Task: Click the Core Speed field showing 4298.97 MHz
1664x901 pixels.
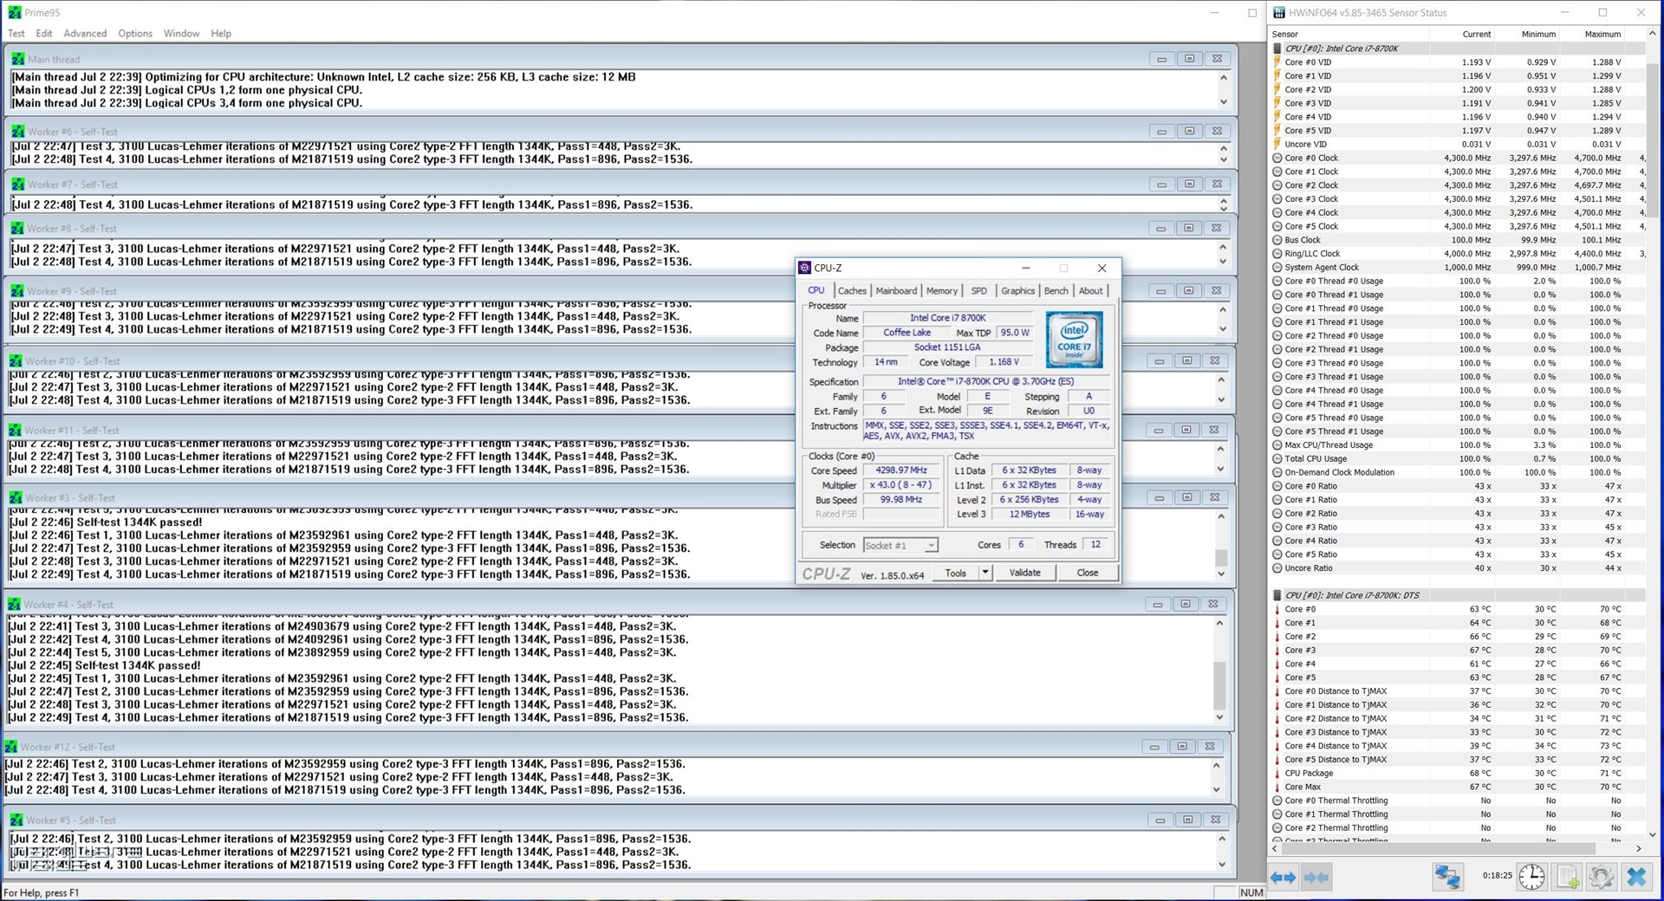Action: tap(900, 470)
